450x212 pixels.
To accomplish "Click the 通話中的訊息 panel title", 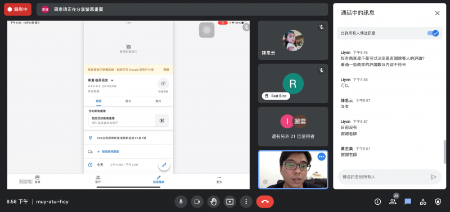I will click(357, 13).
